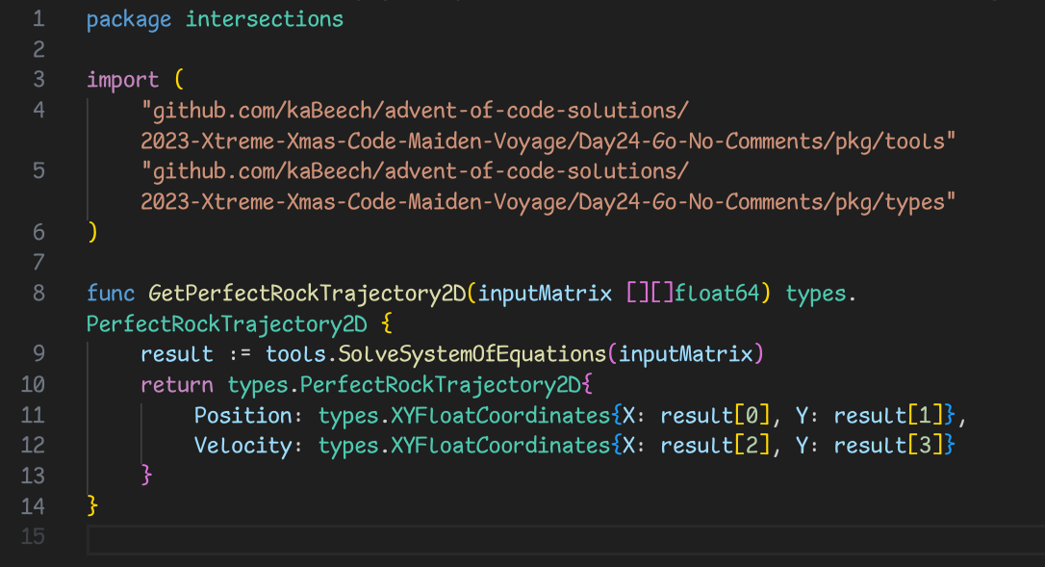This screenshot has width=1045, height=567.
Task: Click the "intersections" package name
Action: [265, 18]
